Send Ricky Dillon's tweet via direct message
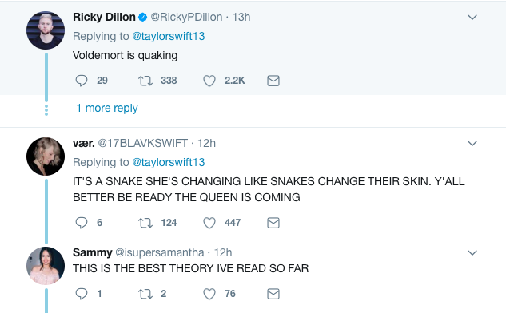 click(x=273, y=81)
